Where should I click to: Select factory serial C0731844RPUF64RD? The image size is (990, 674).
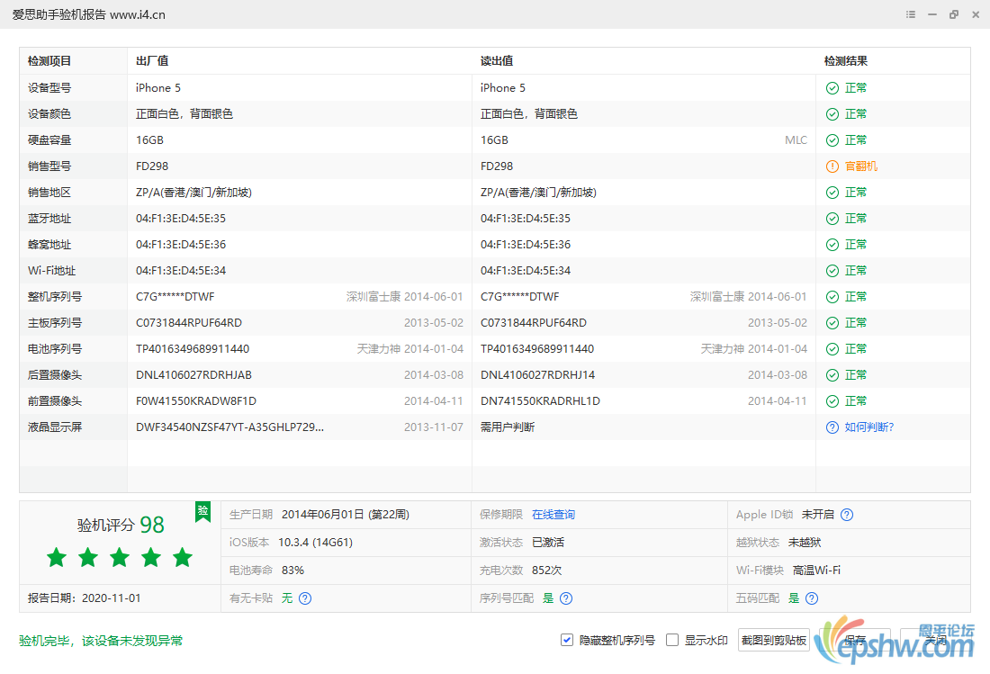(x=189, y=322)
